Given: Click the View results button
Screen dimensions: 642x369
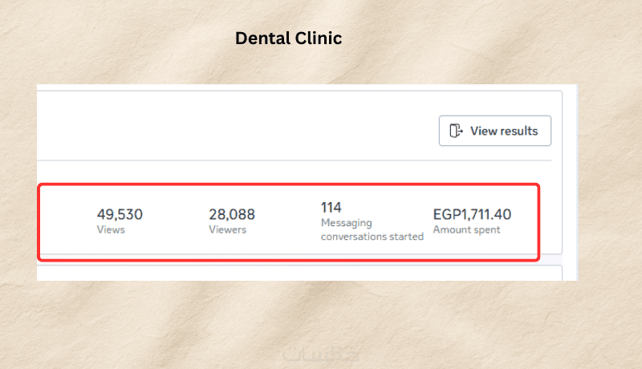Looking at the screenshot, I should click(495, 131).
